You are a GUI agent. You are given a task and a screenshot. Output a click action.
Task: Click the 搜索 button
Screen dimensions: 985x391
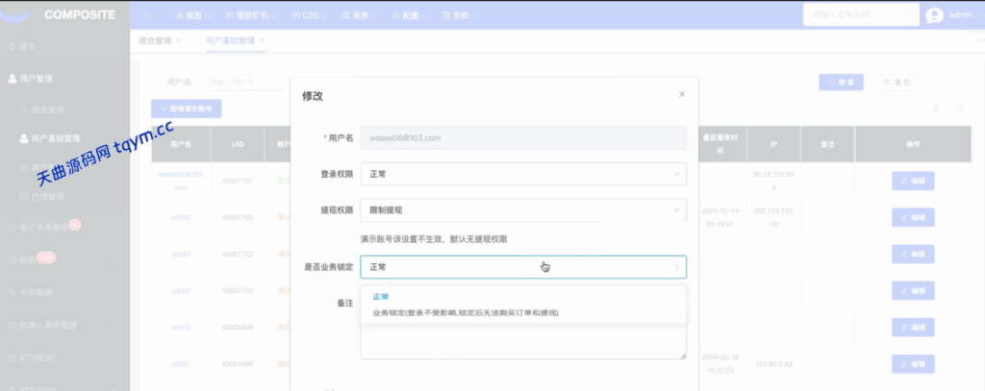coord(841,83)
